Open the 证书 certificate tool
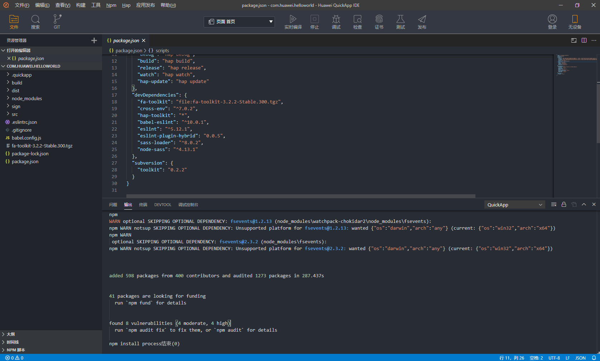This screenshot has width=600, height=361. tap(379, 22)
